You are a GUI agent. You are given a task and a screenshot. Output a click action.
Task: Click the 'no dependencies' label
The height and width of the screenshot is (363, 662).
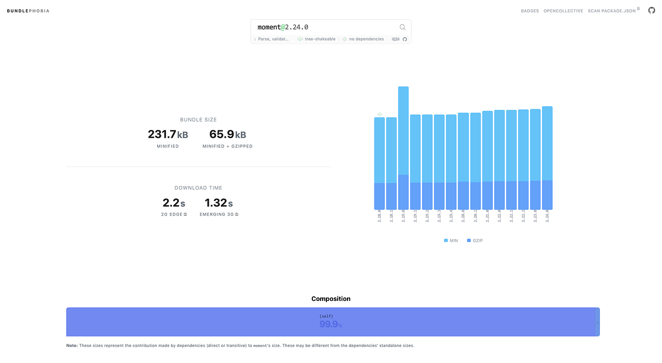[x=367, y=39]
